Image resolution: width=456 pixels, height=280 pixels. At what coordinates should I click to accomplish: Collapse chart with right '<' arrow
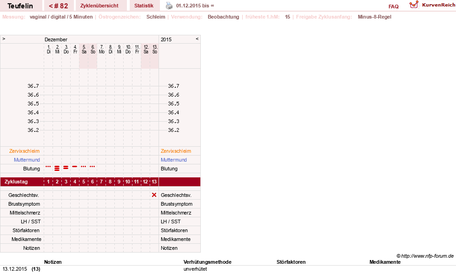pos(197,39)
